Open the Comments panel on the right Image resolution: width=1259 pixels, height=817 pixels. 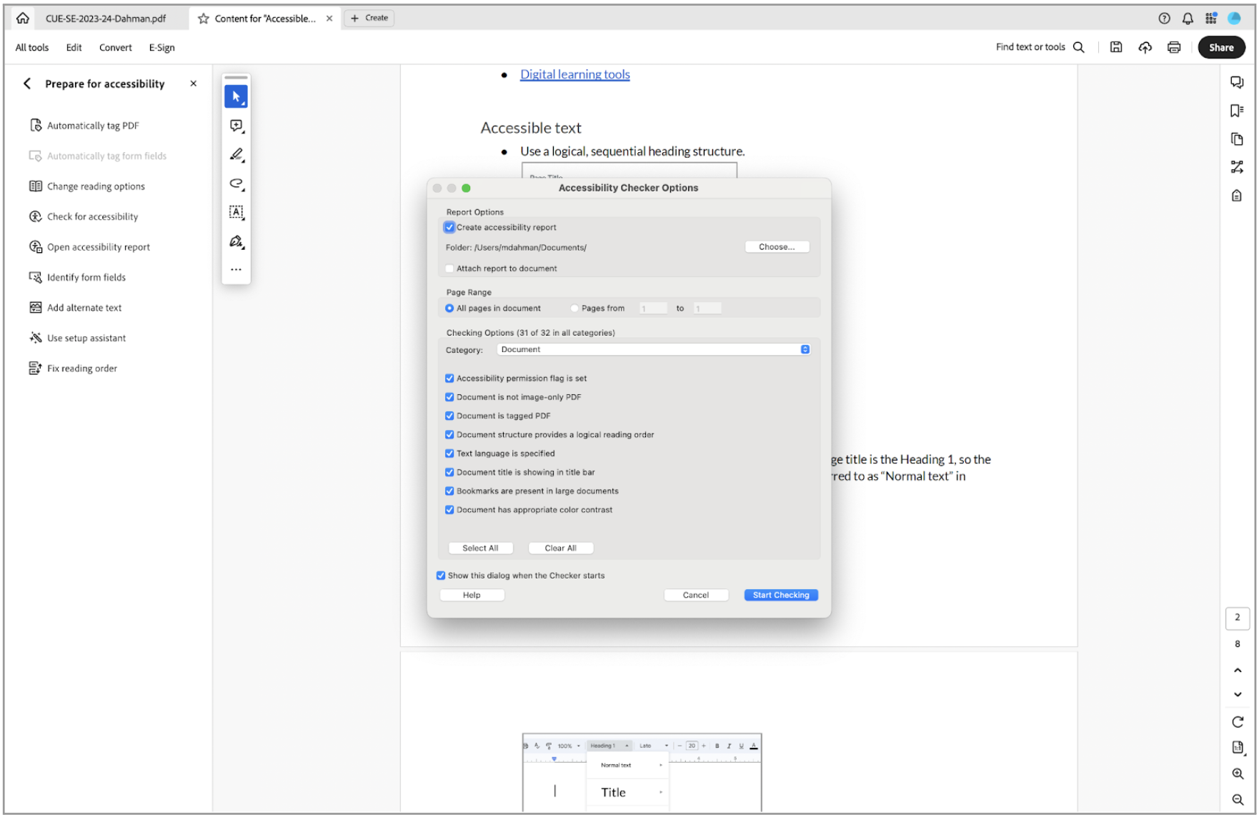[1237, 81]
